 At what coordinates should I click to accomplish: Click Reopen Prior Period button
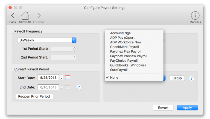coord(34,96)
